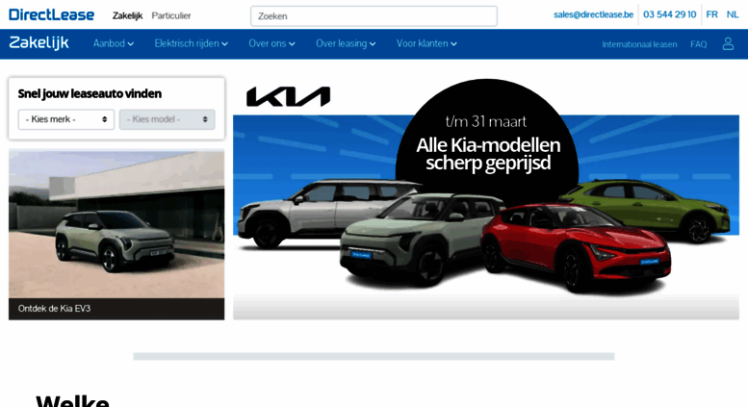Image resolution: width=748 pixels, height=407 pixels.
Task: Expand the Over ons menu
Action: coord(271,43)
